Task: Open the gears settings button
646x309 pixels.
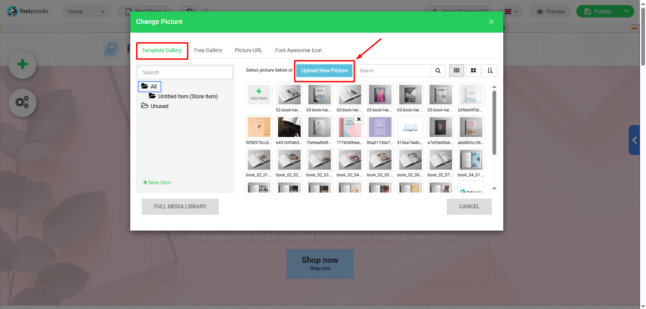Action: [23, 102]
